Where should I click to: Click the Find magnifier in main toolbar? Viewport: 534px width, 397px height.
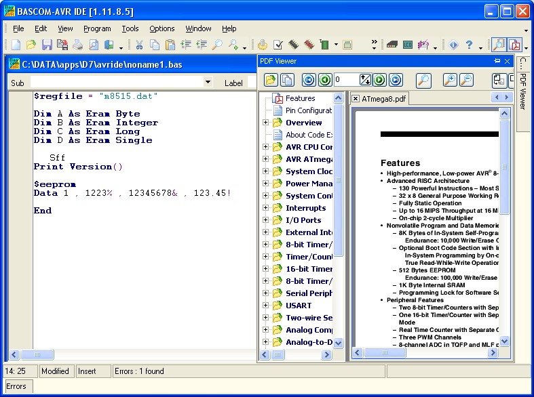coord(217,45)
